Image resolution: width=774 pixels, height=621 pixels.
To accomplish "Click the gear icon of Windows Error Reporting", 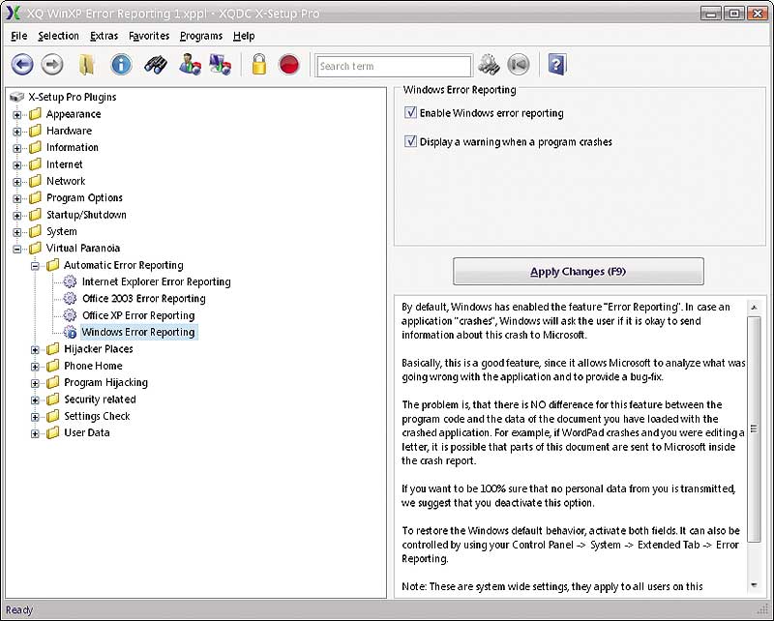I will (x=70, y=332).
